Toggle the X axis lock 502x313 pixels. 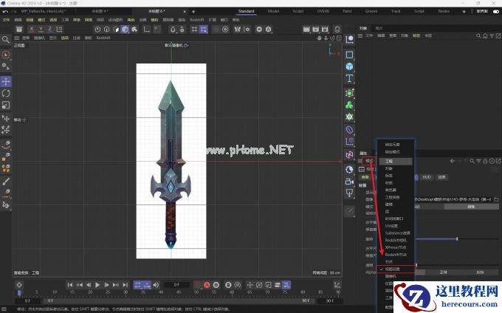(31, 29)
